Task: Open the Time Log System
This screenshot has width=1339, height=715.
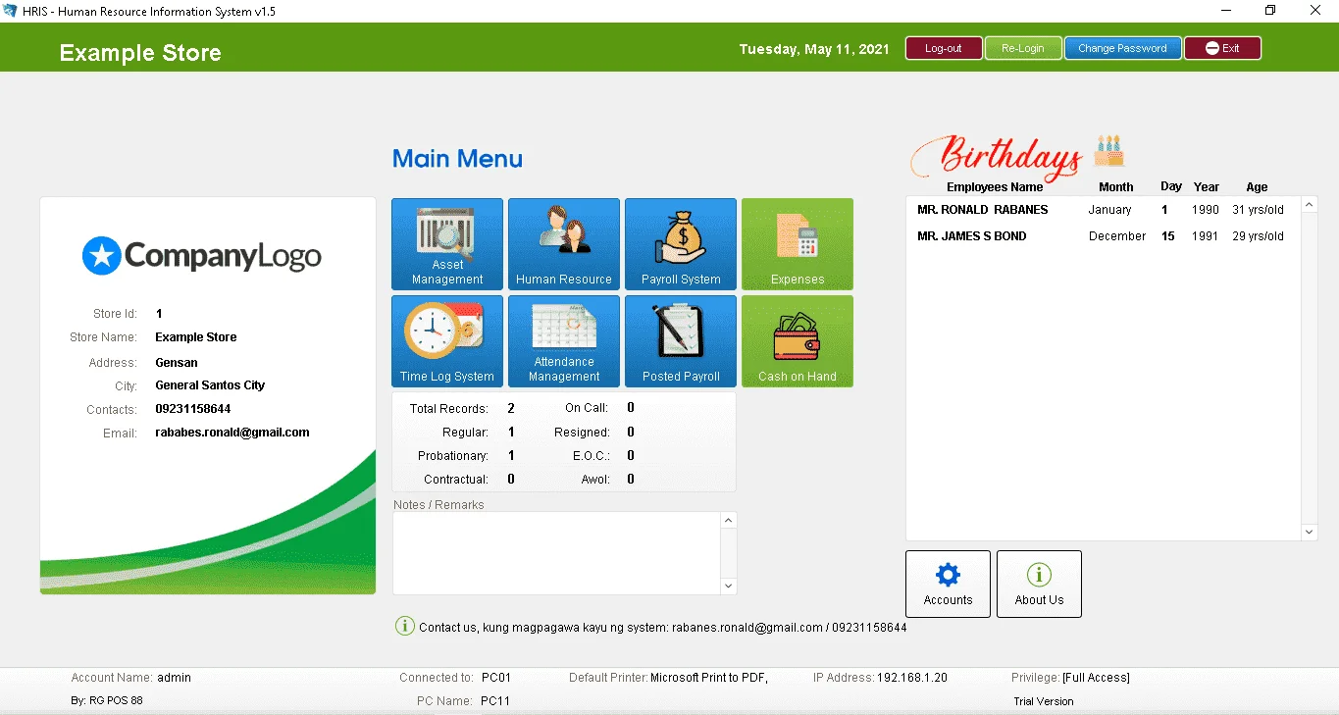Action: [x=447, y=341]
